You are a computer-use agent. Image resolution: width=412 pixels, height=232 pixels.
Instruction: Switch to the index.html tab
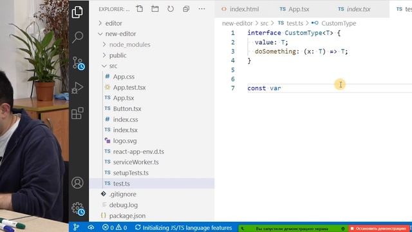tap(240, 9)
